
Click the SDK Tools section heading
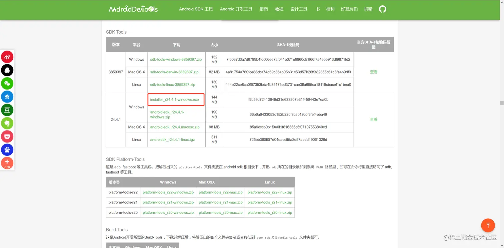[116, 32]
